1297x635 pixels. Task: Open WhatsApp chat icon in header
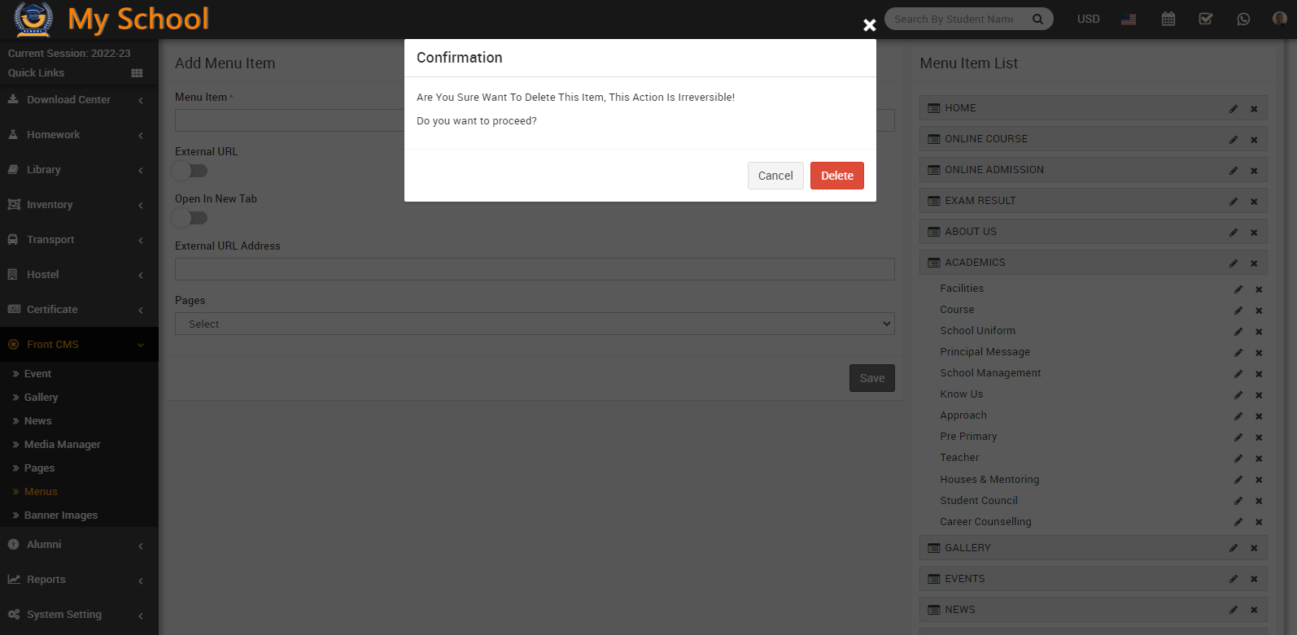pyautogui.click(x=1243, y=19)
